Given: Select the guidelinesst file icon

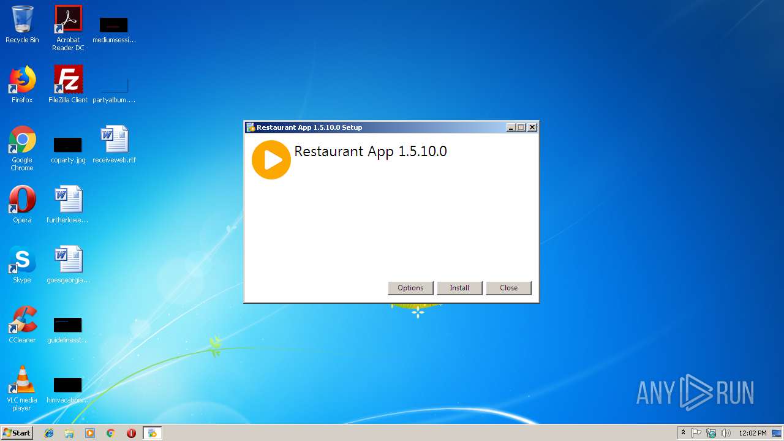Looking at the screenshot, I should tap(68, 330).
